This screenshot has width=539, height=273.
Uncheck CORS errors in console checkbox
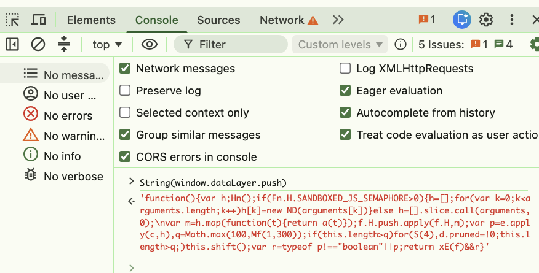pos(125,156)
